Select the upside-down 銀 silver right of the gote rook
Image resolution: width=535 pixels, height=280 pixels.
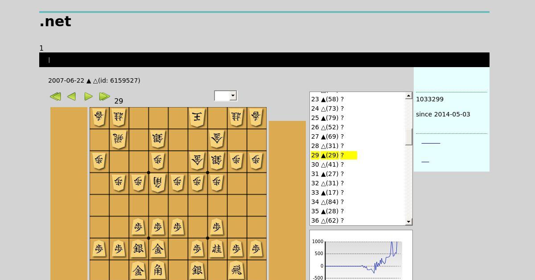(158, 140)
